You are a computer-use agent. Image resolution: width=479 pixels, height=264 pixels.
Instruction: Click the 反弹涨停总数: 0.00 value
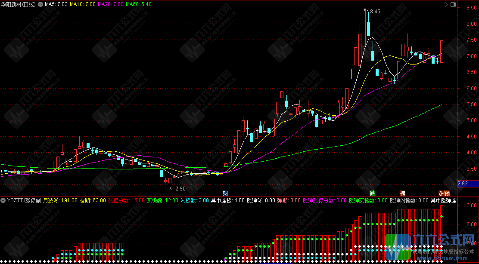tap(325, 200)
